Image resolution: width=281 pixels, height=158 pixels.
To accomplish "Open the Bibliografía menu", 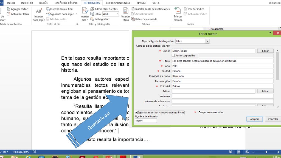I will pos(100,19).
